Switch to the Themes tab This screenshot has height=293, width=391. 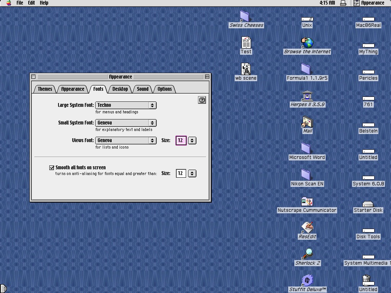[x=45, y=89]
